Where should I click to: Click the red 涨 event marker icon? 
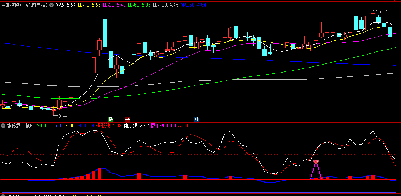pos(127,119)
